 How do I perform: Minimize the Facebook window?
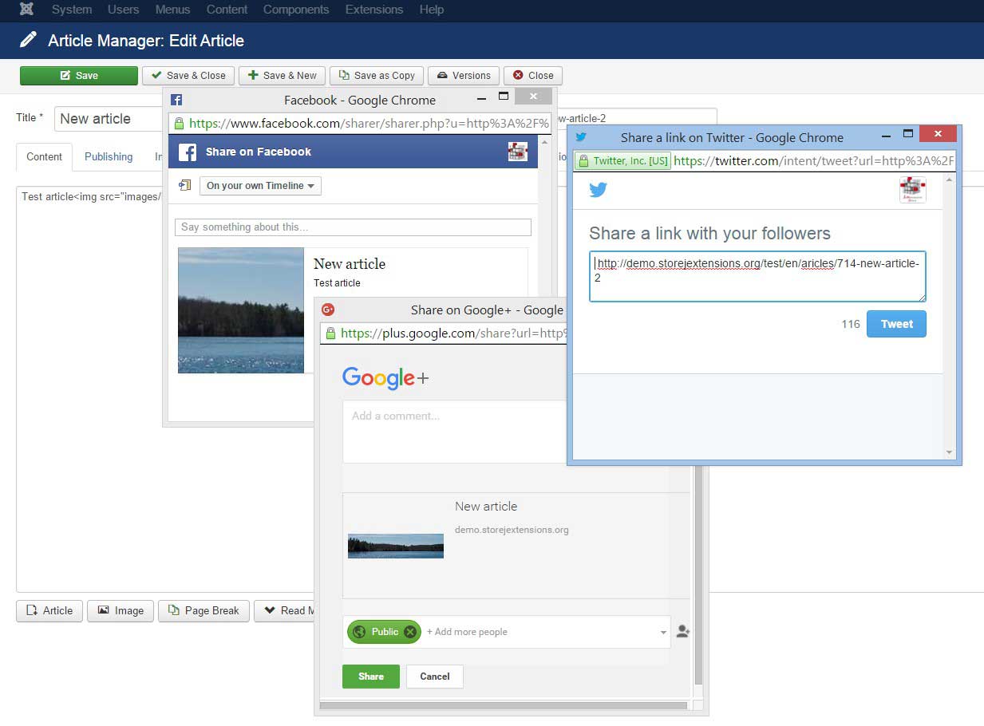[481, 99]
